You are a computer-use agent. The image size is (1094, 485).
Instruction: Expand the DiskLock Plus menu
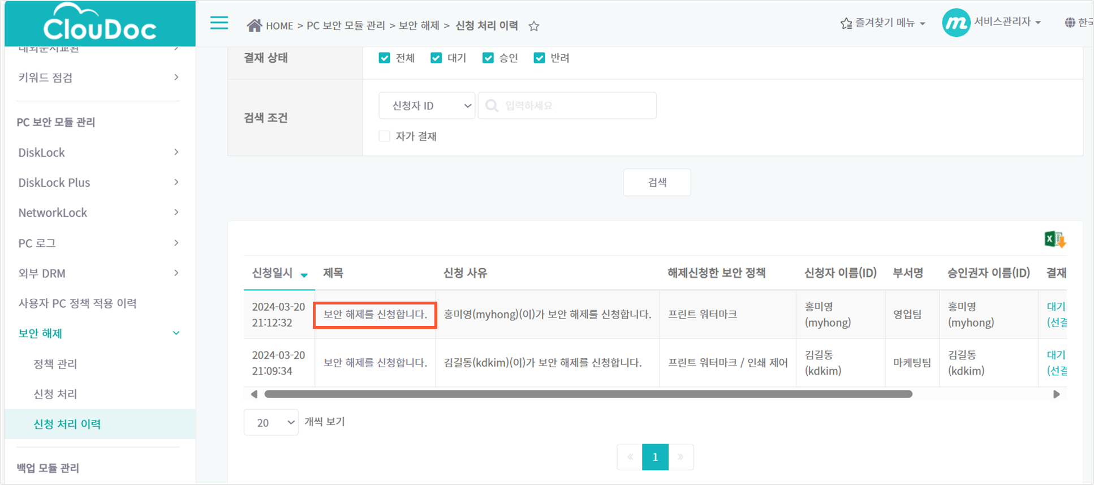(98, 182)
